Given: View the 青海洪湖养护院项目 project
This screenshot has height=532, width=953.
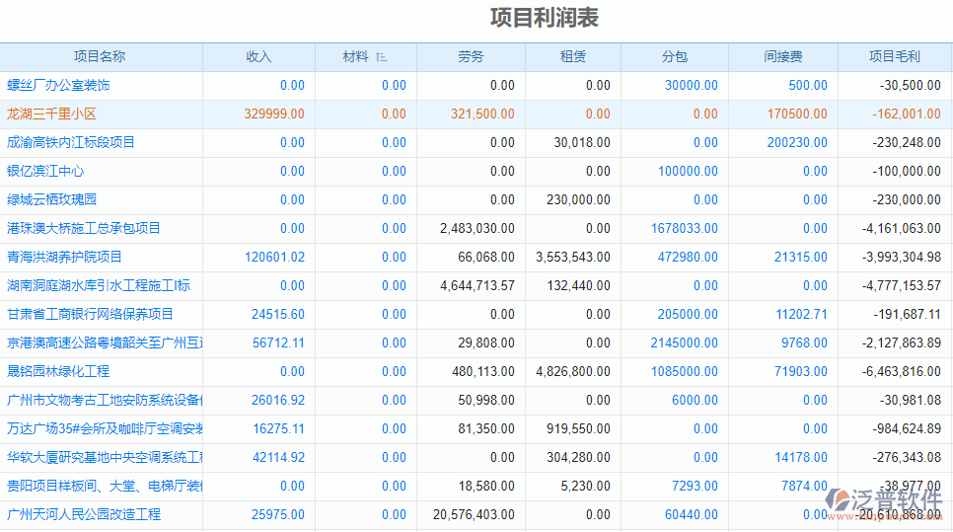Looking at the screenshot, I should pos(65,258).
